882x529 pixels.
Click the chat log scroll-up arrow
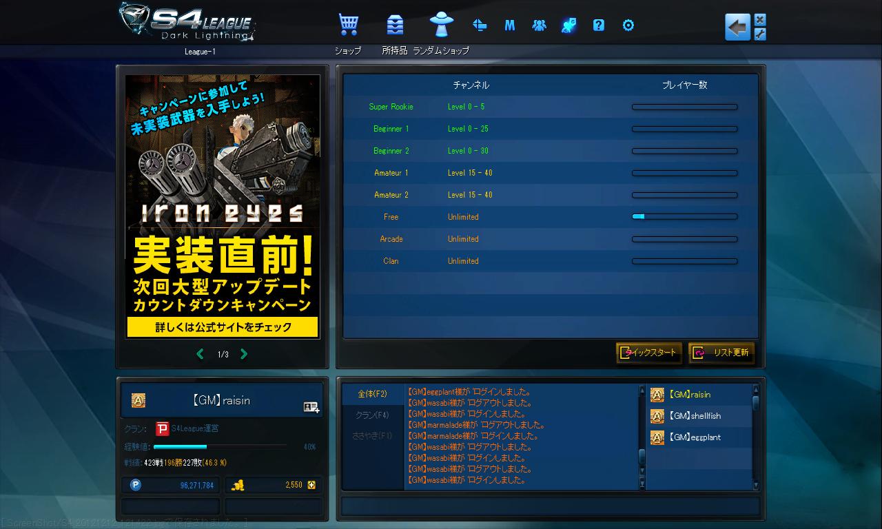click(x=642, y=389)
